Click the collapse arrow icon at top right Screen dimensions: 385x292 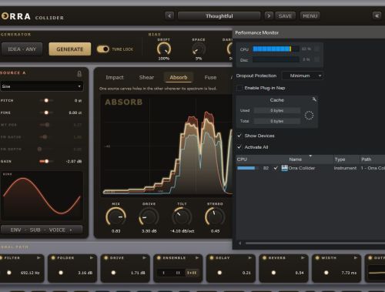click(x=377, y=16)
